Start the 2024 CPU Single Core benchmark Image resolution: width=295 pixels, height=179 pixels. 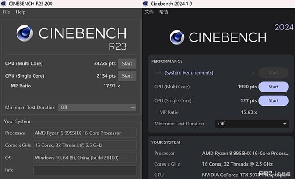click(x=273, y=100)
